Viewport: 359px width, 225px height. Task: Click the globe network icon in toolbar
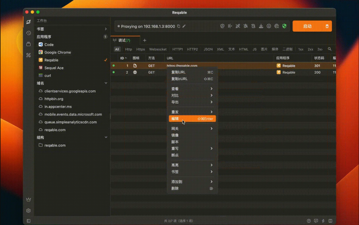pyautogui.click(x=277, y=26)
